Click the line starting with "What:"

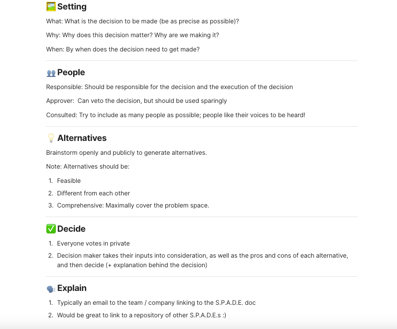pyautogui.click(x=142, y=21)
